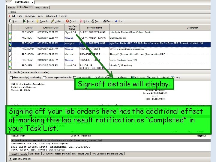
Task: Filter orders by Labs
Action: click(20, 16)
